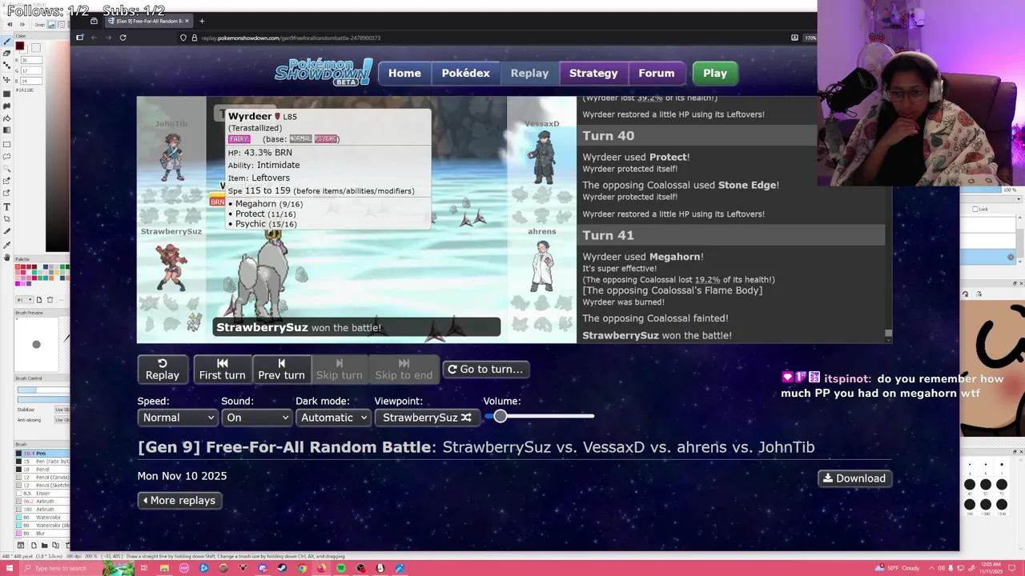Create new palette with the page icon
The width and height of the screenshot is (1025, 576).
coord(39,300)
